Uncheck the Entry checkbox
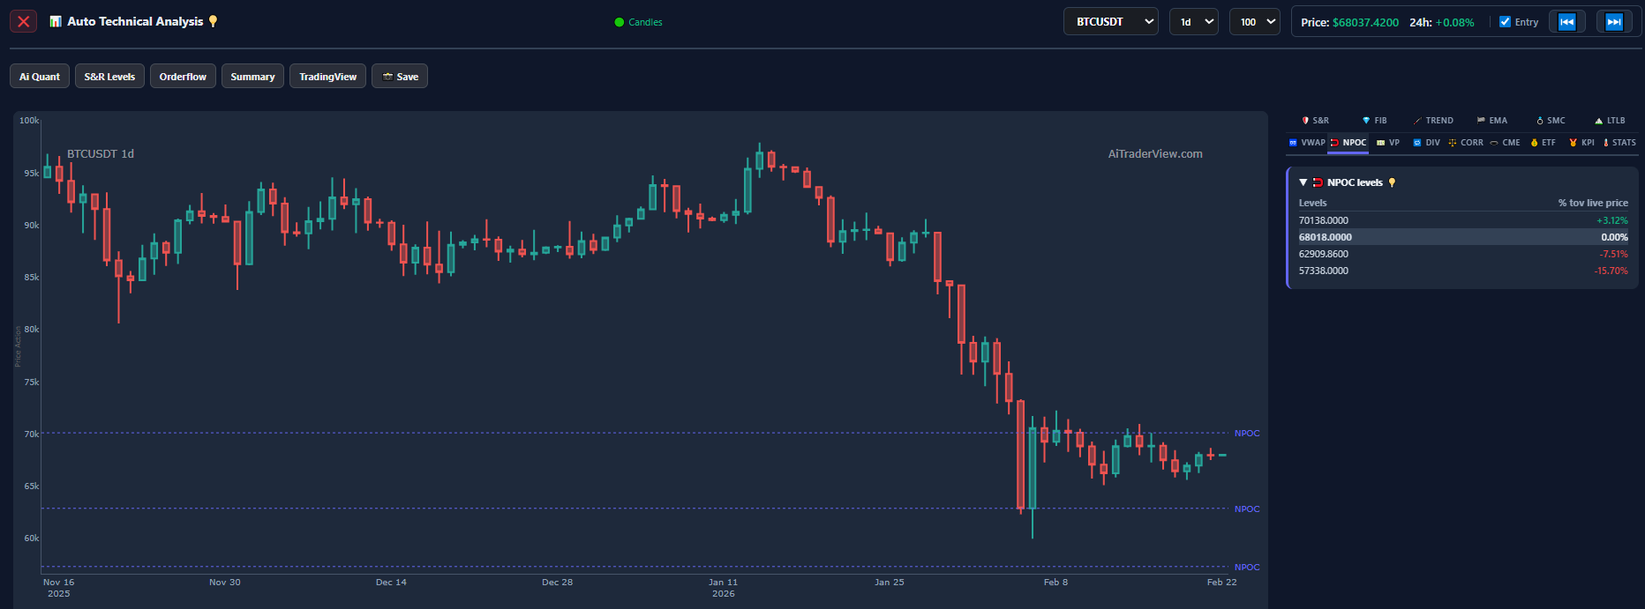Image resolution: width=1645 pixels, height=609 pixels. coord(1505,22)
